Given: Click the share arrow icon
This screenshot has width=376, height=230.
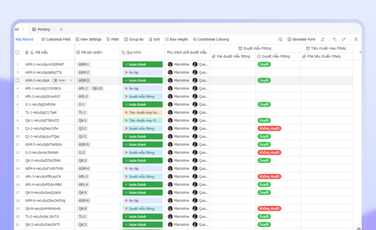Looking at the screenshot, I should (x=322, y=39).
